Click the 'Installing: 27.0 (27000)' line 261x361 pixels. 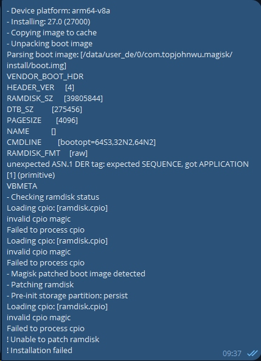[x=49, y=22]
